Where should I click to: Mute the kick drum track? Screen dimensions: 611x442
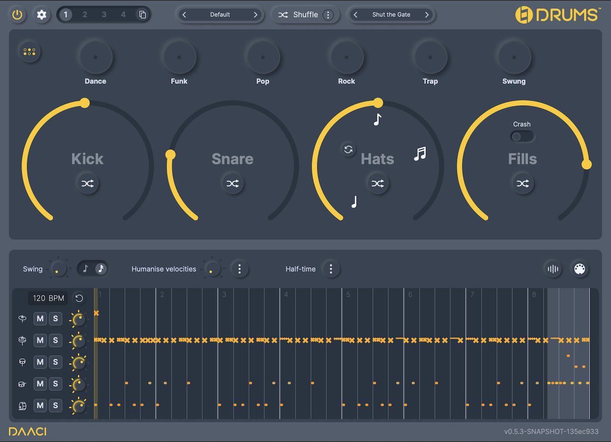tap(40, 406)
